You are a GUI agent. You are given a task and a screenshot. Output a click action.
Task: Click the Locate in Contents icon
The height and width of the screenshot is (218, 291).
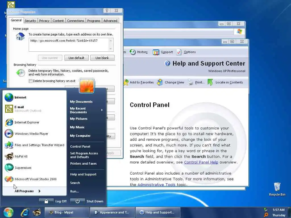click(x=210, y=82)
